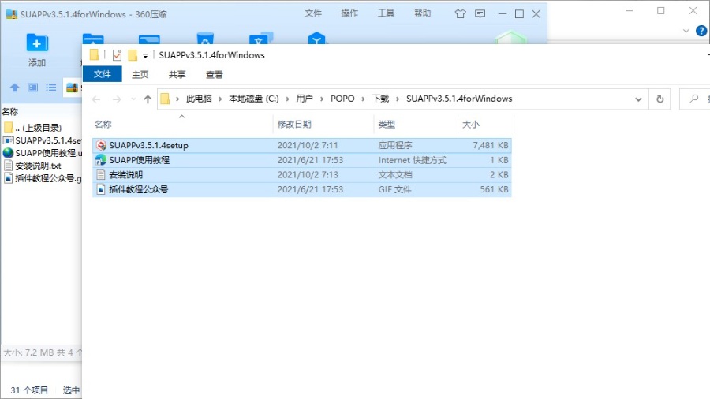The image size is (710, 399).
Task: Click the folder icon in Explorer title bar
Action: point(94,55)
